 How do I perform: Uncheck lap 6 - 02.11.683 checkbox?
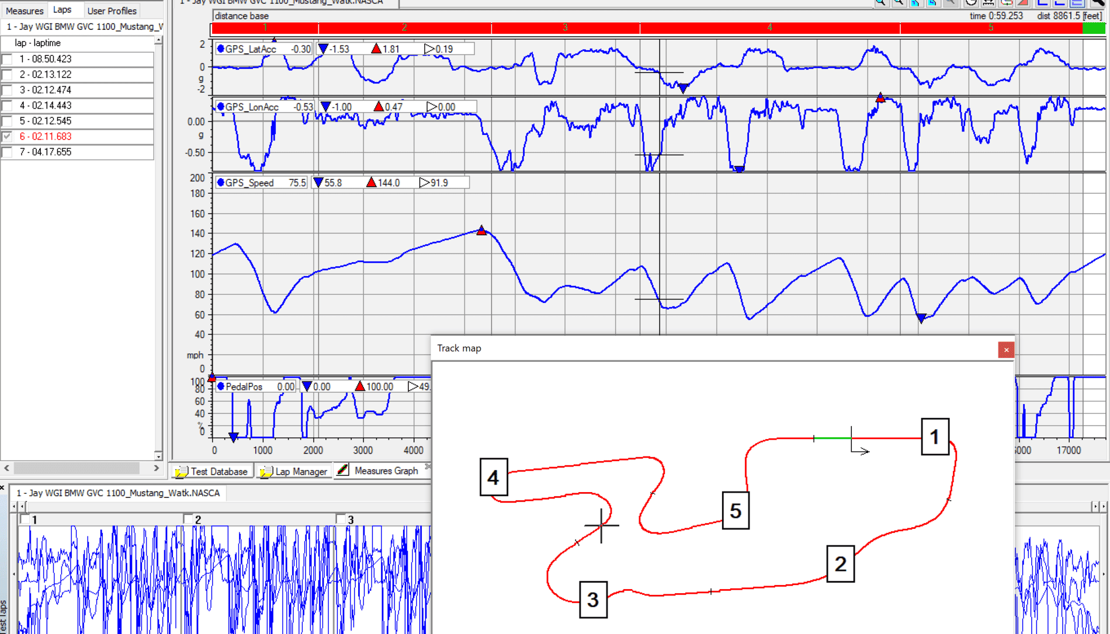(7, 137)
